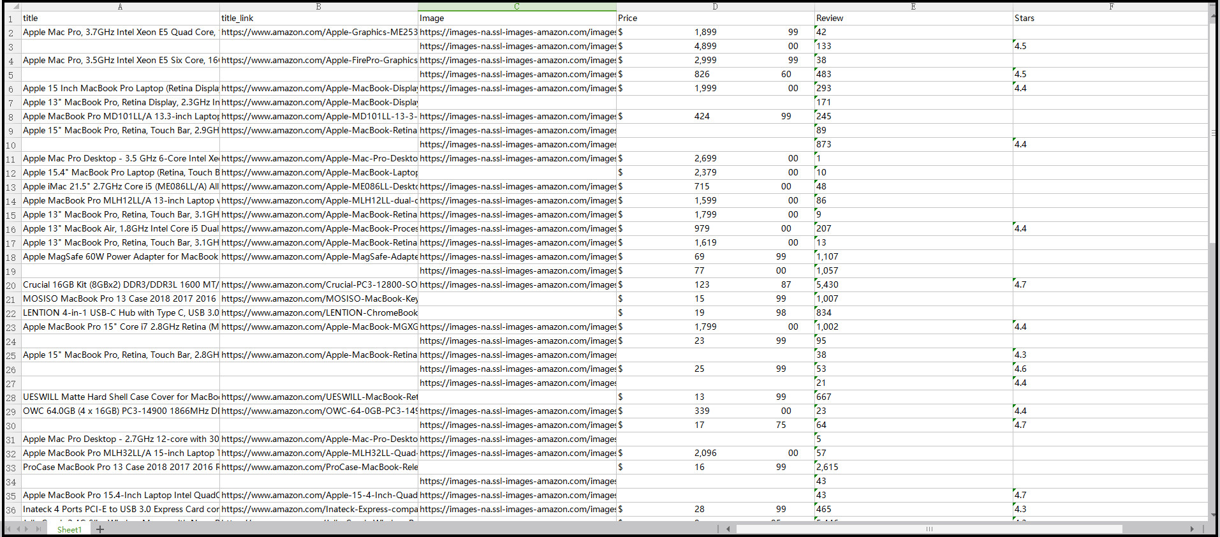
Task: Switch to the Sheet1 tab
Action: point(69,529)
